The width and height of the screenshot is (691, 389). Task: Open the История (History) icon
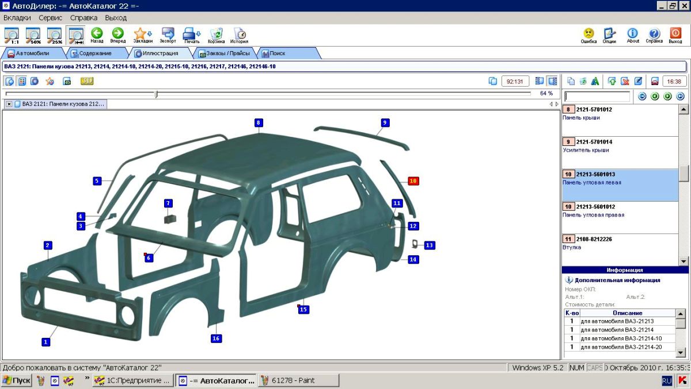pos(240,33)
